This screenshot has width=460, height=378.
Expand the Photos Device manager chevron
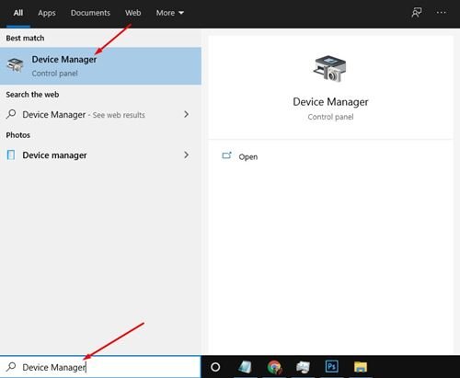point(186,155)
